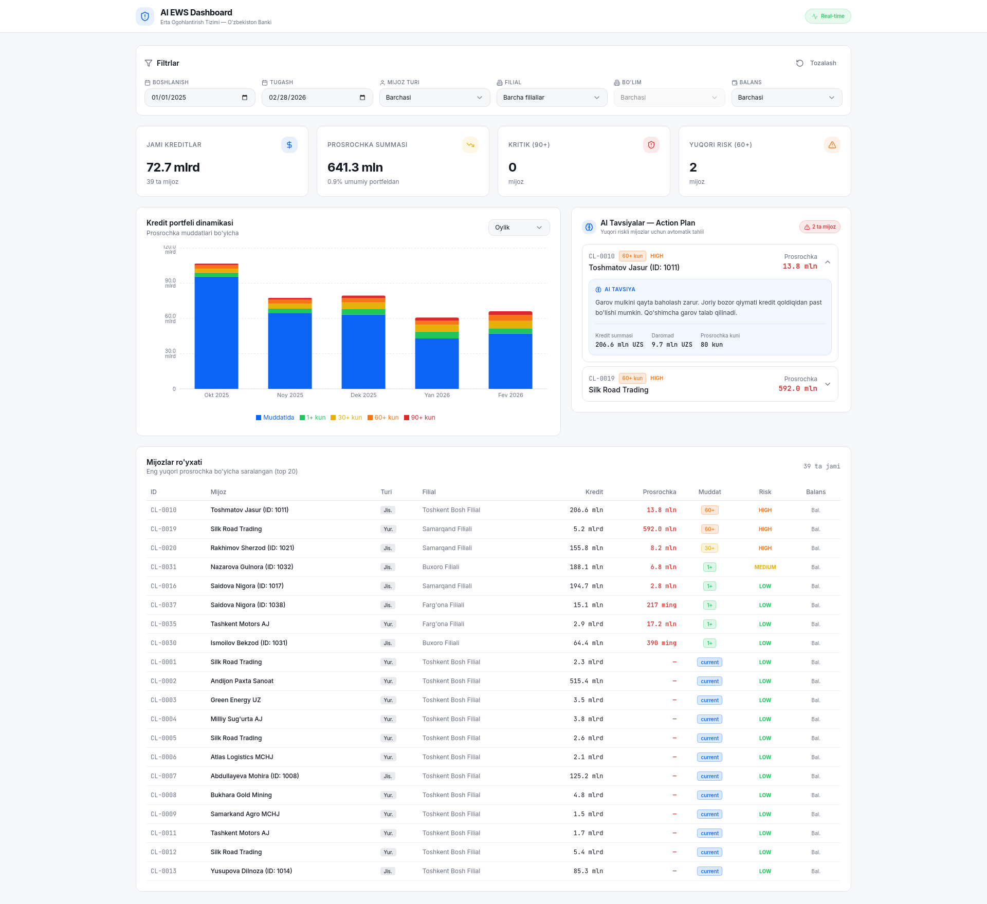Click the trending-down icon on Prosrochka Summasi card
987x904 pixels.
[470, 145]
